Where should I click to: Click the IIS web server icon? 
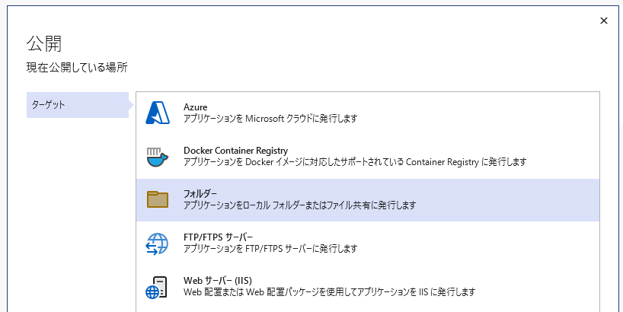pyautogui.click(x=157, y=288)
